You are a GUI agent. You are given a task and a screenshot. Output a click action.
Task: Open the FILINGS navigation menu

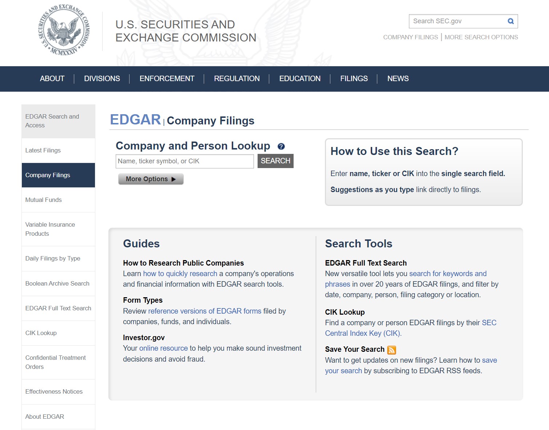(354, 79)
